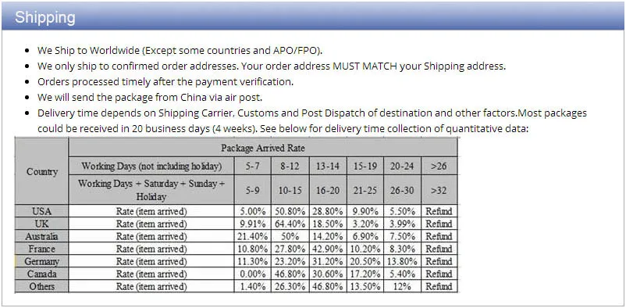626x308 pixels.
Task: Click the Country column header
Action: point(41,172)
